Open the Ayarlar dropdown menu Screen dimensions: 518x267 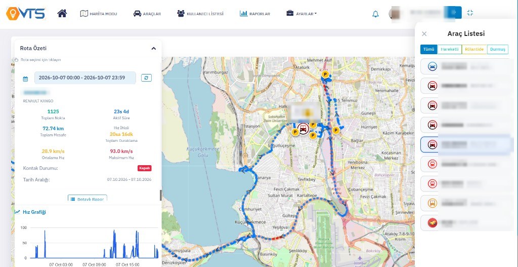tap(301, 14)
